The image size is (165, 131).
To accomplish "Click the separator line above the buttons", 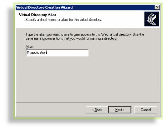I will [x=88, y=102].
